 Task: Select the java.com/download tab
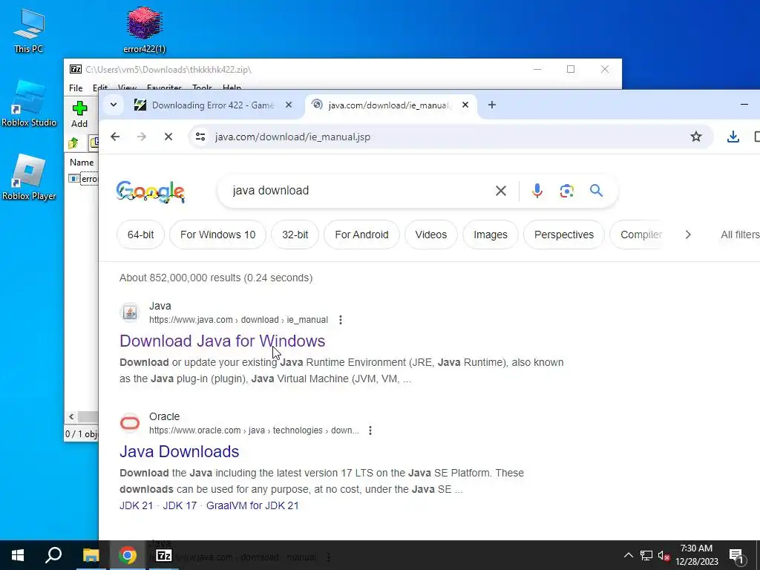[x=389, y=105]
